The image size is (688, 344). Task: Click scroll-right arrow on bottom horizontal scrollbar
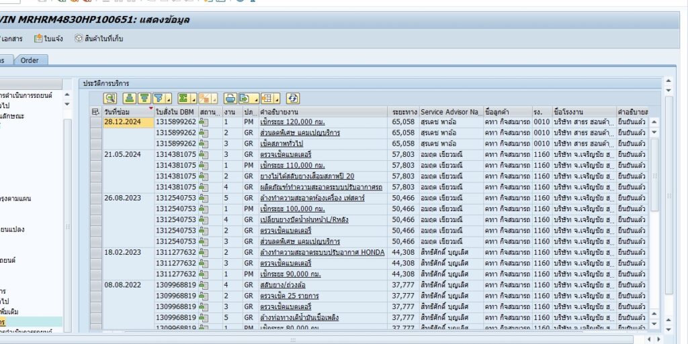pos(658,339)
